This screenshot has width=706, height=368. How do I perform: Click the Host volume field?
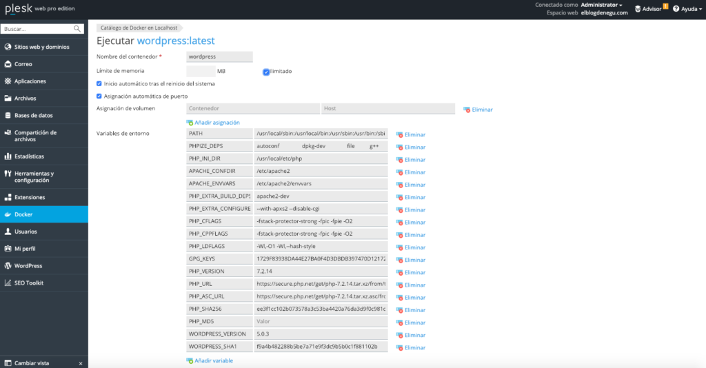pos(388,108)
